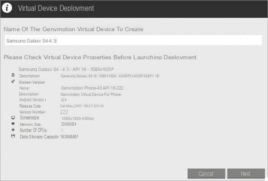Click the 'Release Date' label
This screenshot has width=268, height=181.
coord(30,106)
